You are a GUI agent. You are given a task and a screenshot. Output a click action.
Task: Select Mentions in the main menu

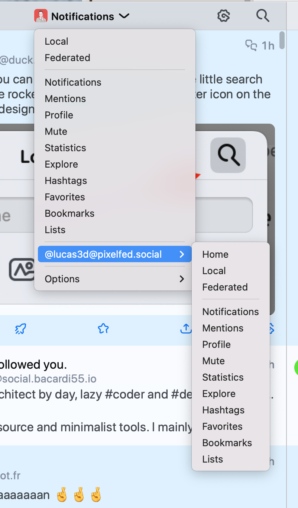point(65,99)
